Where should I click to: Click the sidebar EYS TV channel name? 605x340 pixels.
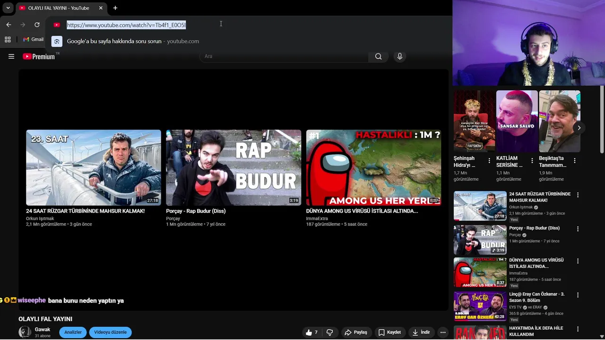[515, 307]
